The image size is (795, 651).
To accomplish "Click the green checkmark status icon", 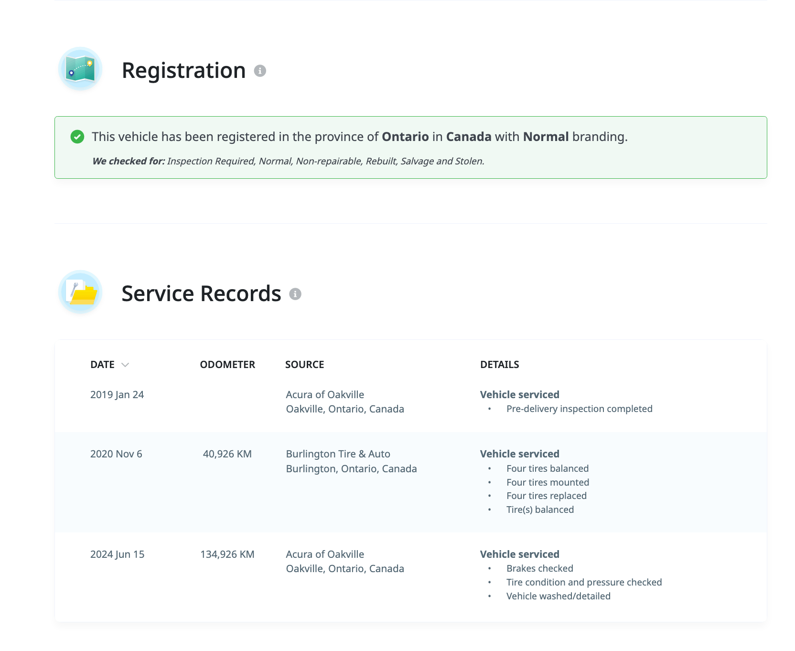I will 77,137.
